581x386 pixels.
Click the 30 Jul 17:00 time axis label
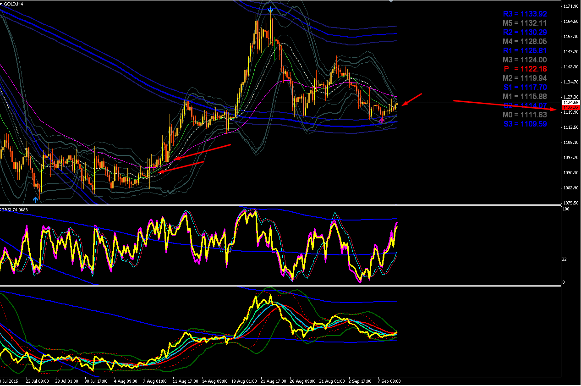(x=96, y=381)
